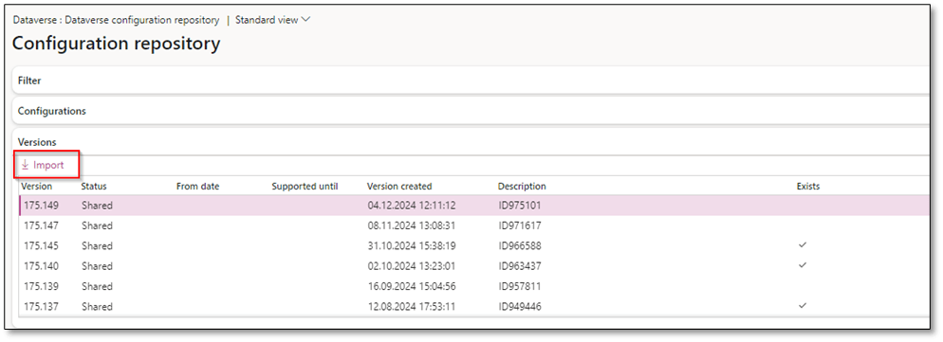Click the Exists checkmark for 175.140
Viewport: 943px width, 342px height.
803,265
